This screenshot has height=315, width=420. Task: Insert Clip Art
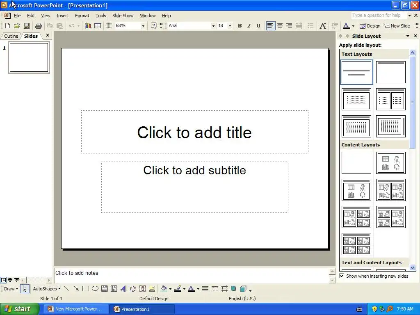tap(142, 289)
